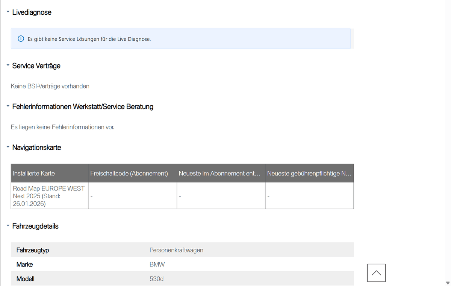The image size is (451, 286).
Task: Collapse the Service Verträge section
Action: [8, 65]
